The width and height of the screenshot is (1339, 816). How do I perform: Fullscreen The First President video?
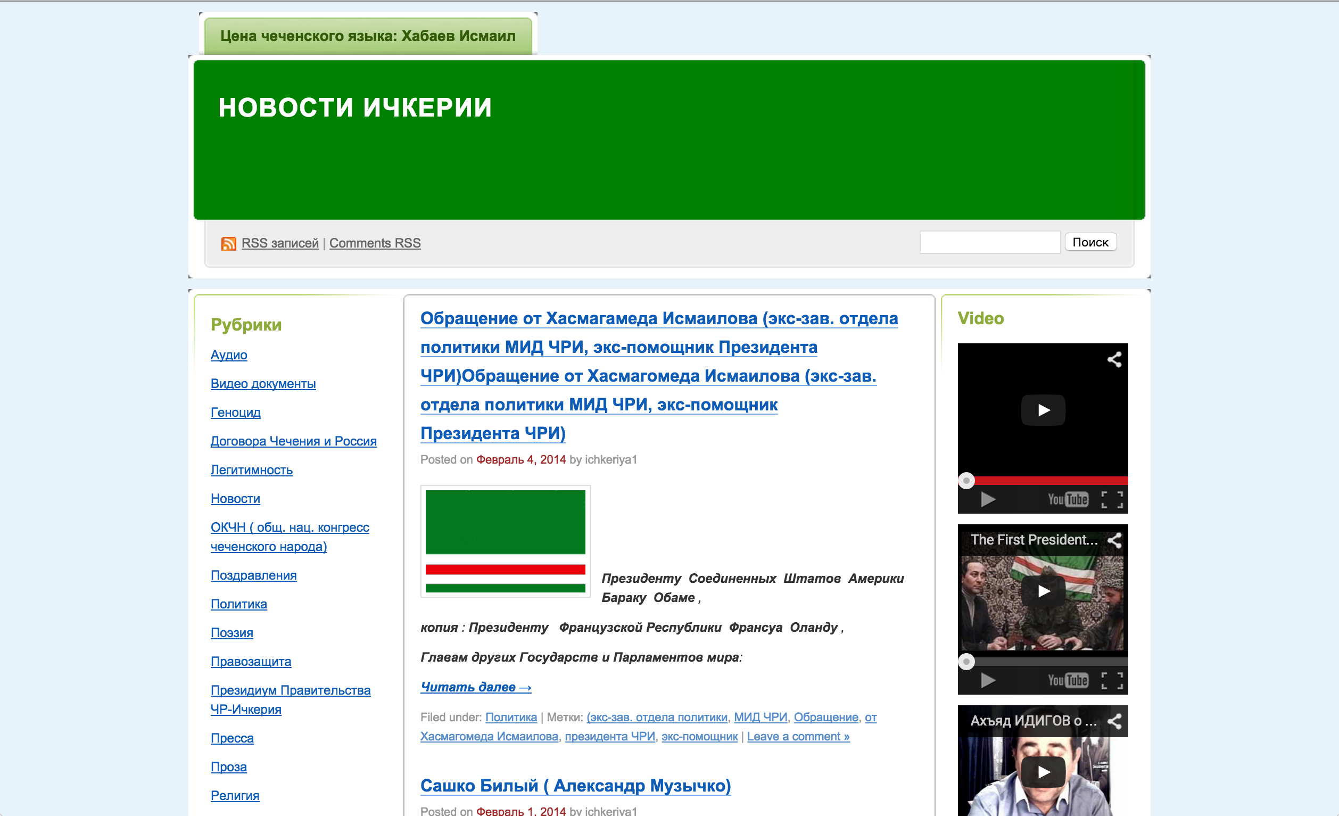pos(1111,680)
